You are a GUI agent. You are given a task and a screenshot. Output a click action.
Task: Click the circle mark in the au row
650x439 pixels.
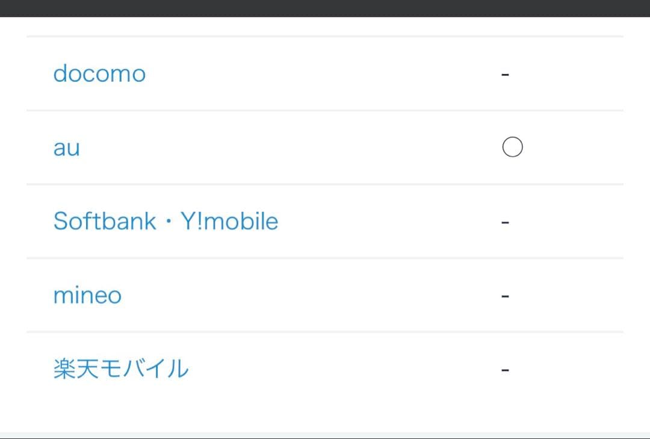click(512, 147)
